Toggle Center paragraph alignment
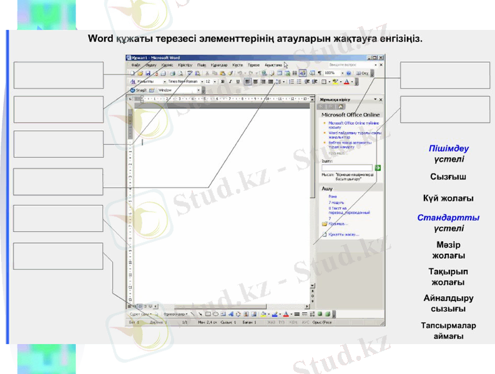 (255, 82)
